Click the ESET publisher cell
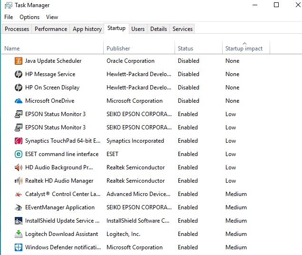Viewport: 302px width, 255px height. pyautogui.click(x=112, y=154)
